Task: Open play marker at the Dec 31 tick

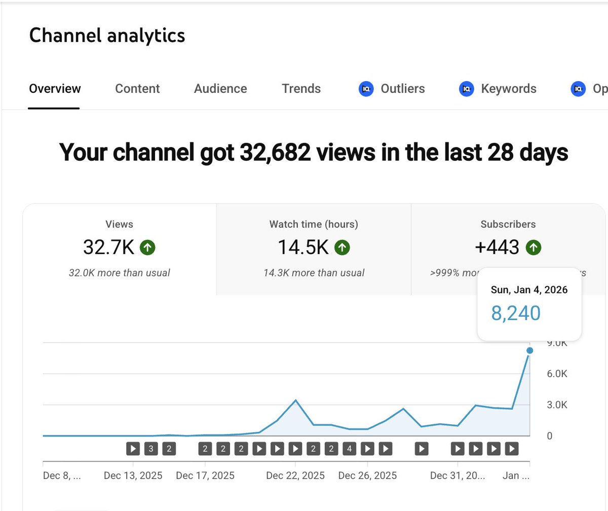Action: point(458,449)
